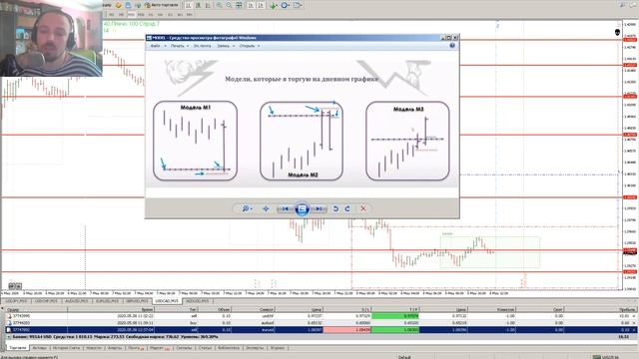The height and width of the screenshot is (359, 639).
Task: Open periods dropdown with clock icon
Action: [286, 5]
